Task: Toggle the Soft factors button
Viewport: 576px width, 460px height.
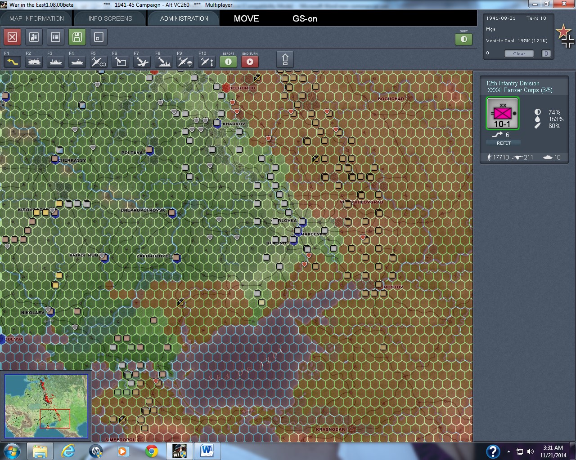Action: pos(464,39)
